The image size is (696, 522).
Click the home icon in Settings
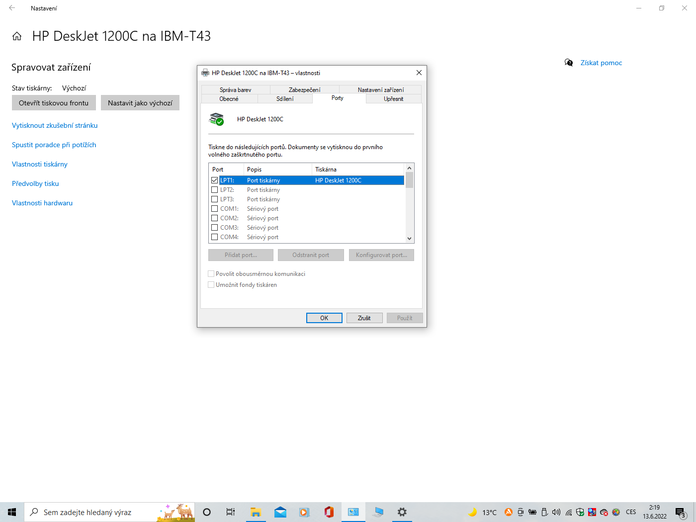[17, 36]
